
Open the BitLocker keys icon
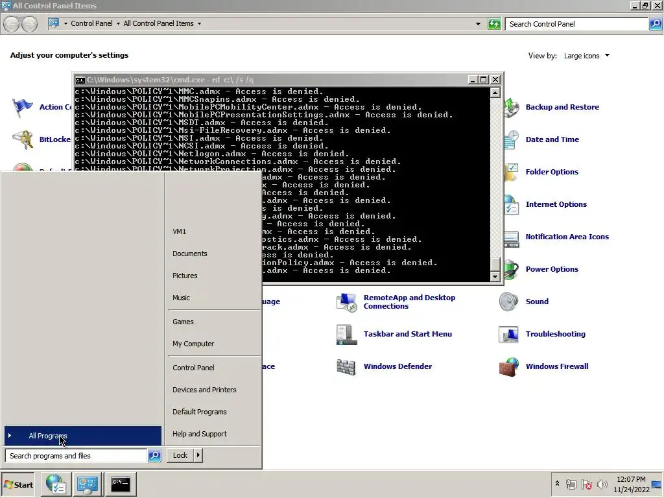coord(23,139)
